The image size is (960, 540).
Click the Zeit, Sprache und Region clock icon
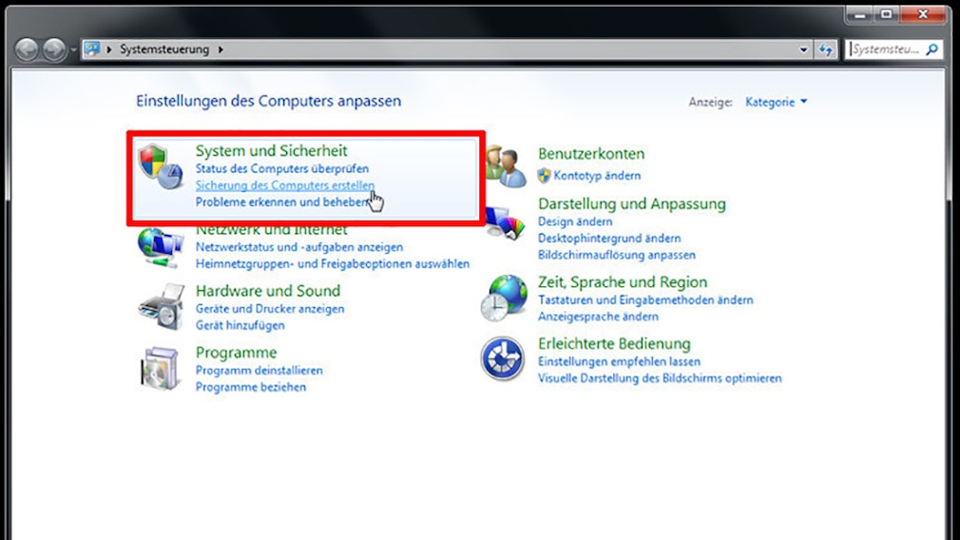point(504,299)
